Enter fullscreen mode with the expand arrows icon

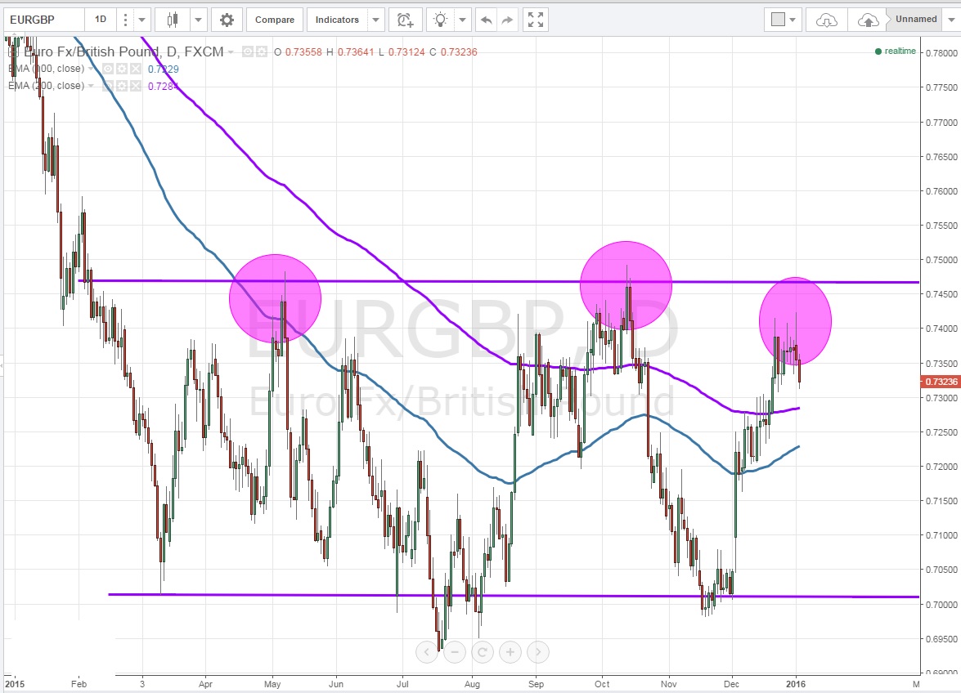point(534,20)
